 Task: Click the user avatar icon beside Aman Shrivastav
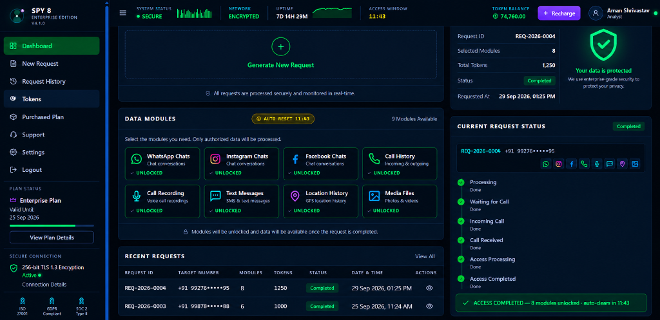coord(596,13)
